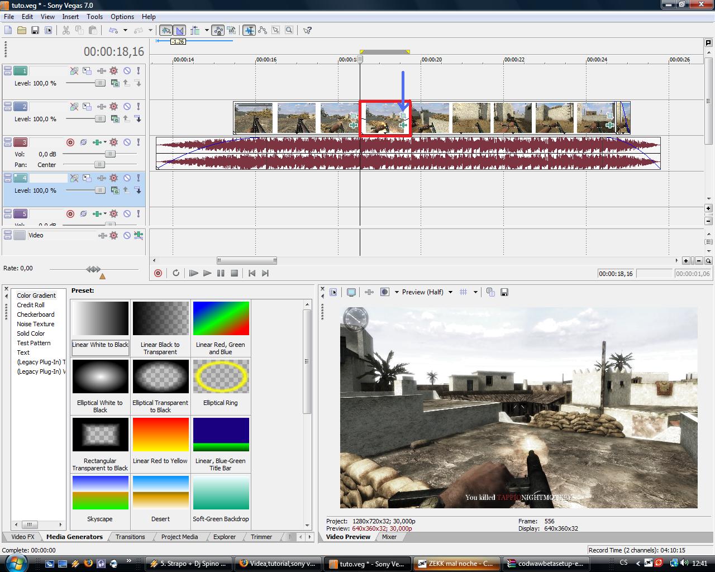Create a new project with the New icon
The height and width of the screenshot is (572, 715).
pos(8,30)
